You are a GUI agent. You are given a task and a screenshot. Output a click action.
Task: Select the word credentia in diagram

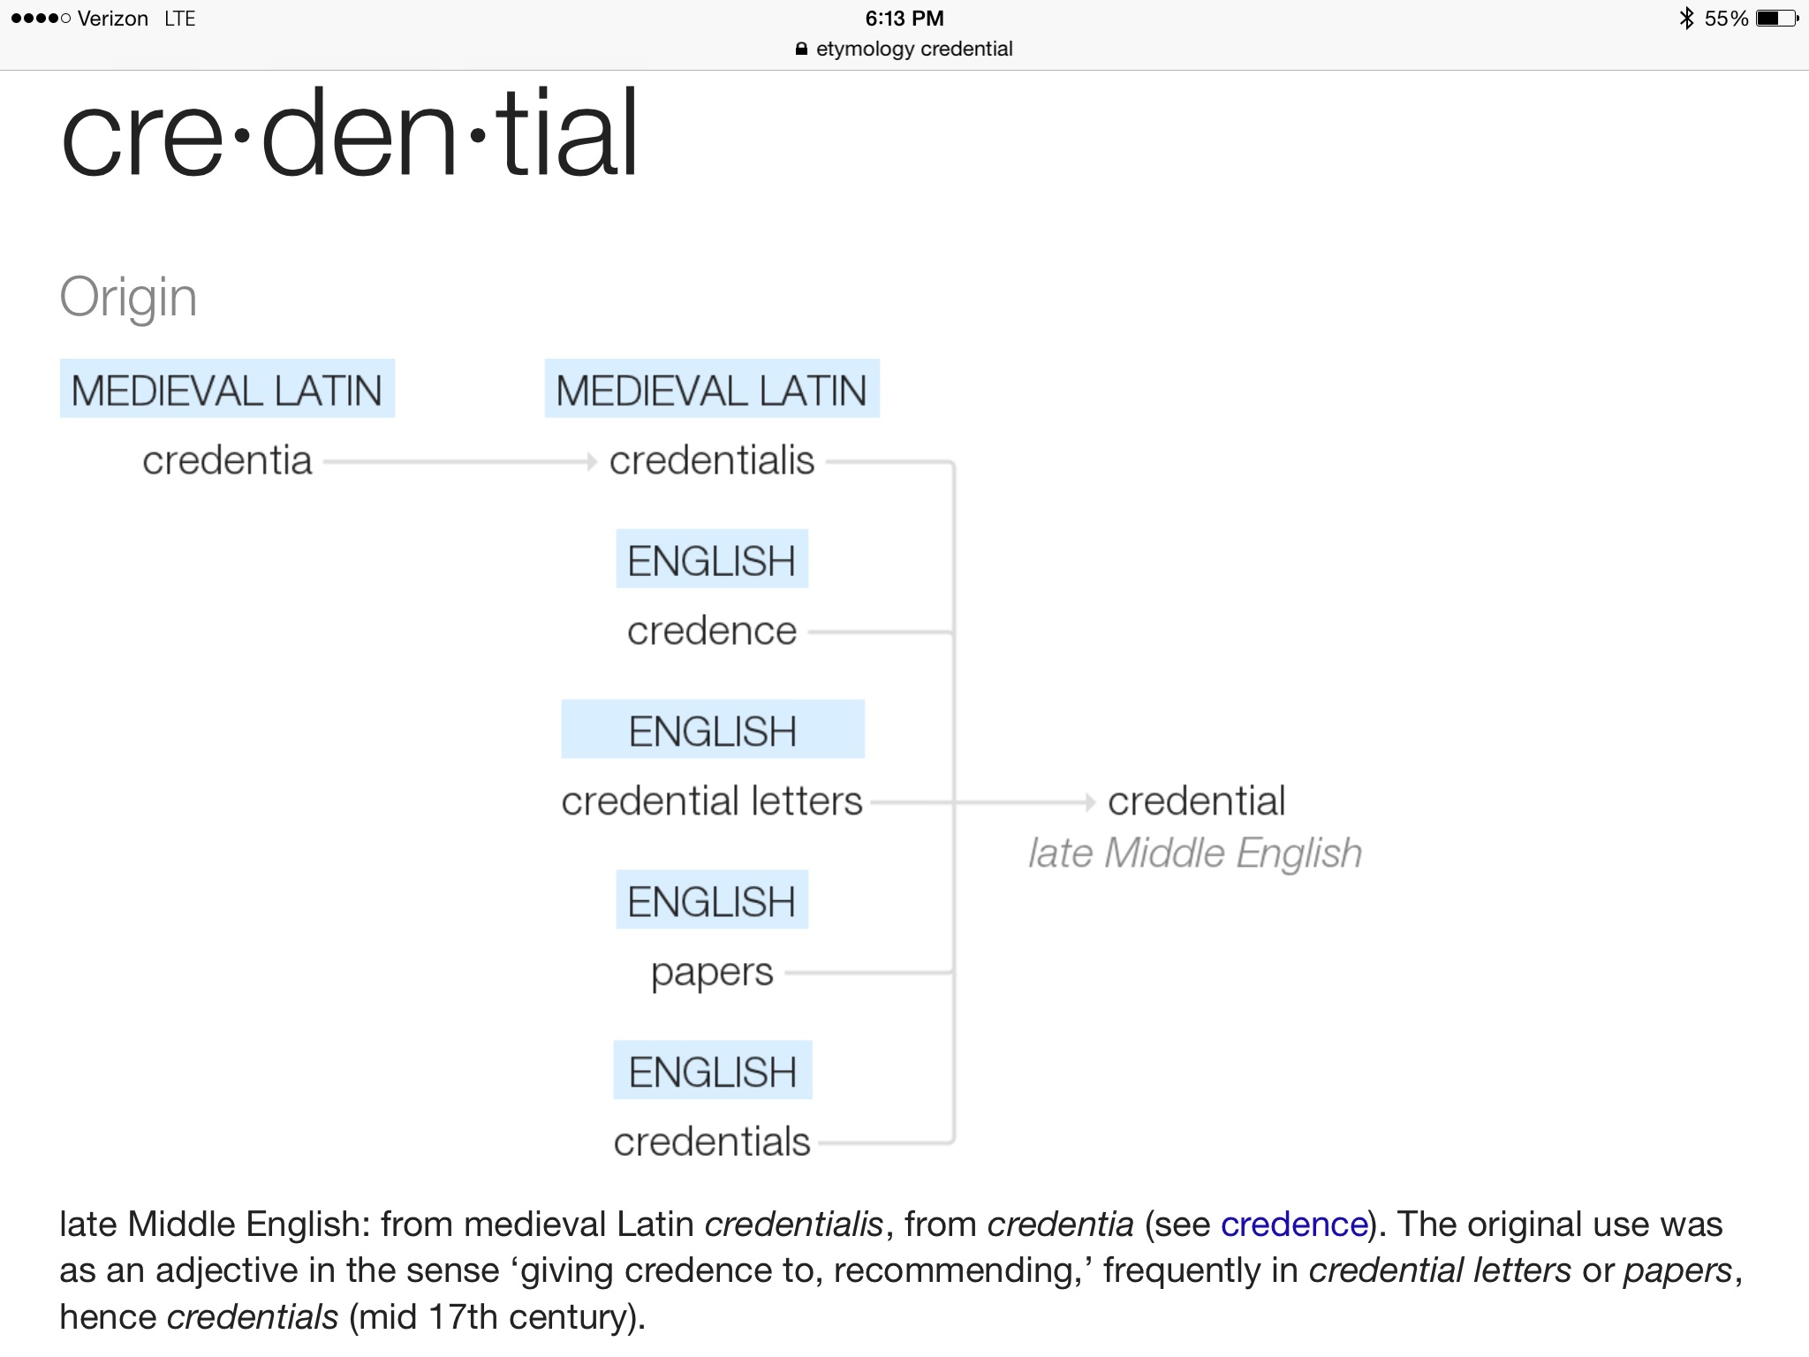(x=227, y=460)
